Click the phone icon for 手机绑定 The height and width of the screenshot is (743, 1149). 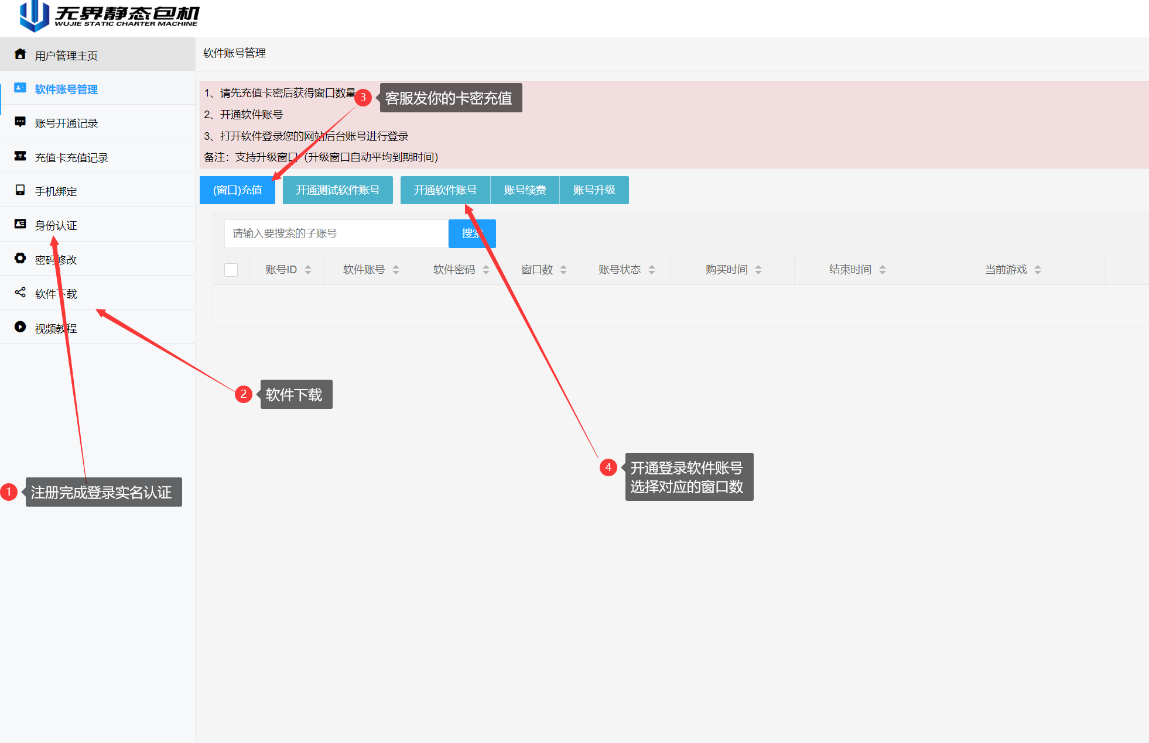tap(20, 190)
